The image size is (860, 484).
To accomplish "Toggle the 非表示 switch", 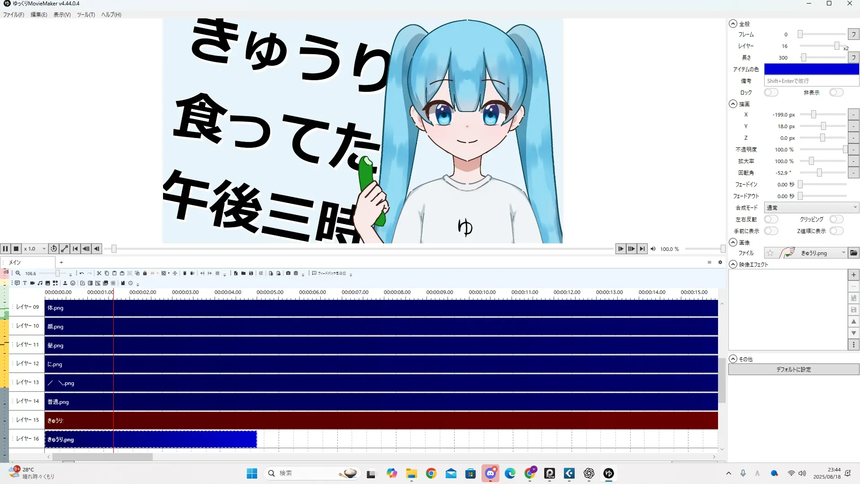I will click(x=836, y=92).
